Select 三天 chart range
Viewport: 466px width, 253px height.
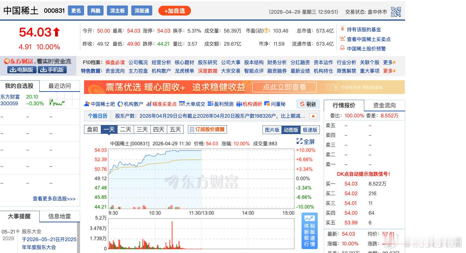pos(142,130)
